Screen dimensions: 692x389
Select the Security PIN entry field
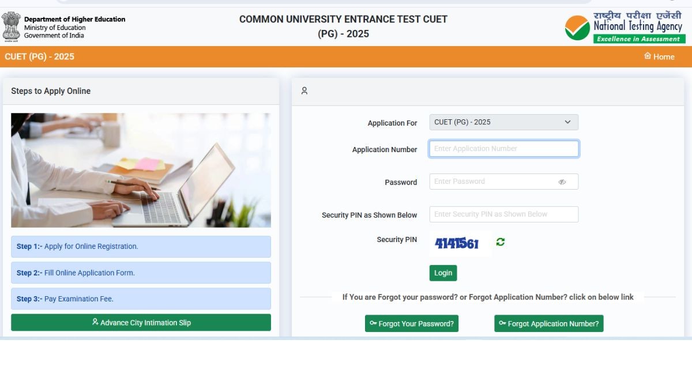pos(503,214)
